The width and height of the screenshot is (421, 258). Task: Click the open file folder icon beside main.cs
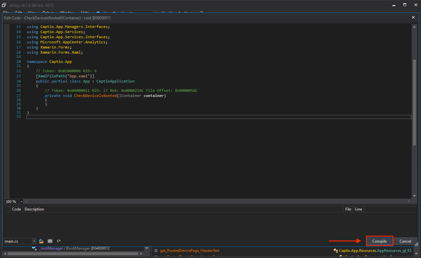(x=41, y=241)
